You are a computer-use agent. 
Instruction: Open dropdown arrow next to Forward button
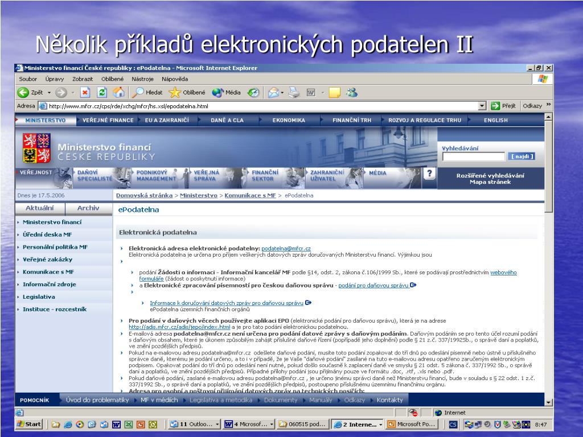[73, 93]
